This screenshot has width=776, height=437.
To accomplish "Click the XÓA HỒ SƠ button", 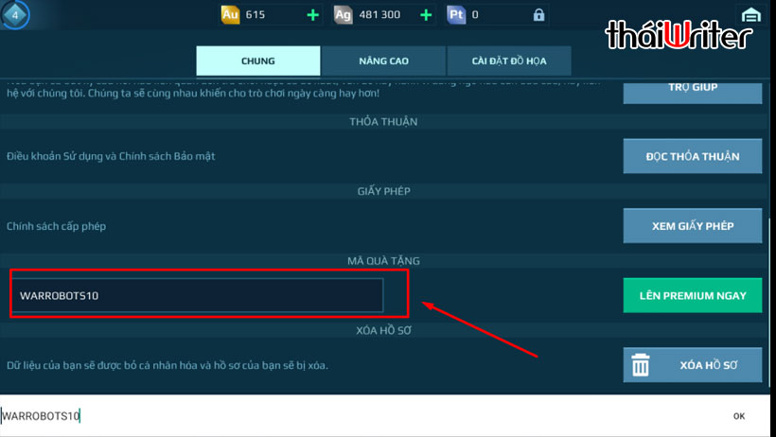I will [693, 365].
